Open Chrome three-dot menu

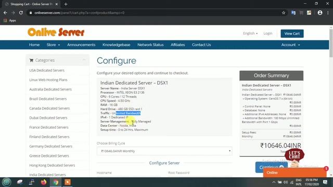(328, 12)
